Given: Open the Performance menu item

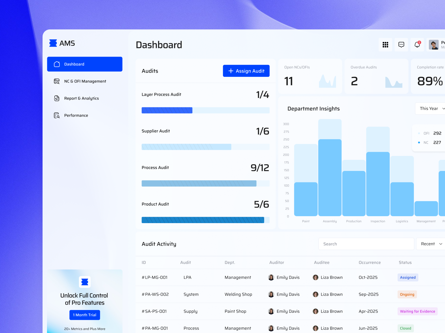Looking at the screenshot, I should tap(85, 115).
